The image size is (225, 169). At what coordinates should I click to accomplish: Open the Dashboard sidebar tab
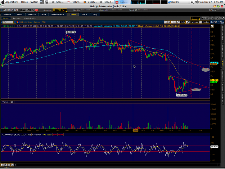[x=223, y=76]
